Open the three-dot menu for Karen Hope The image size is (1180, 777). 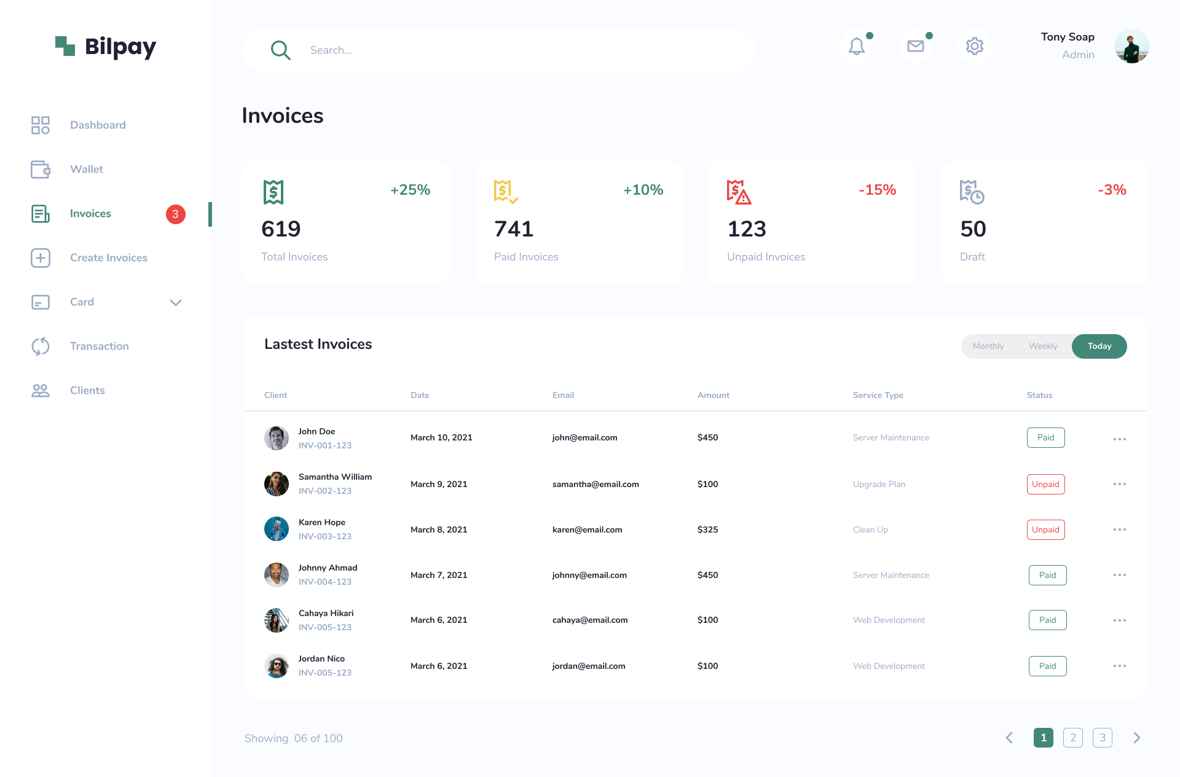pos(1119,529)
